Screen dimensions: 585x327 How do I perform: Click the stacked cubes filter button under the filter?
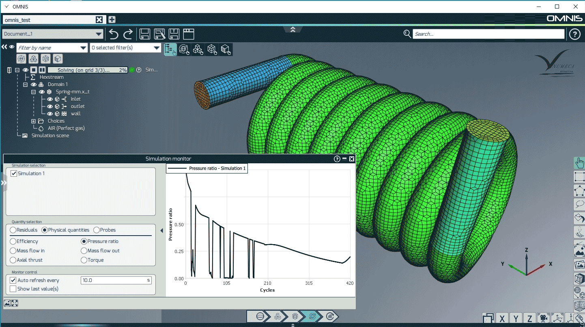pos(34,58)
